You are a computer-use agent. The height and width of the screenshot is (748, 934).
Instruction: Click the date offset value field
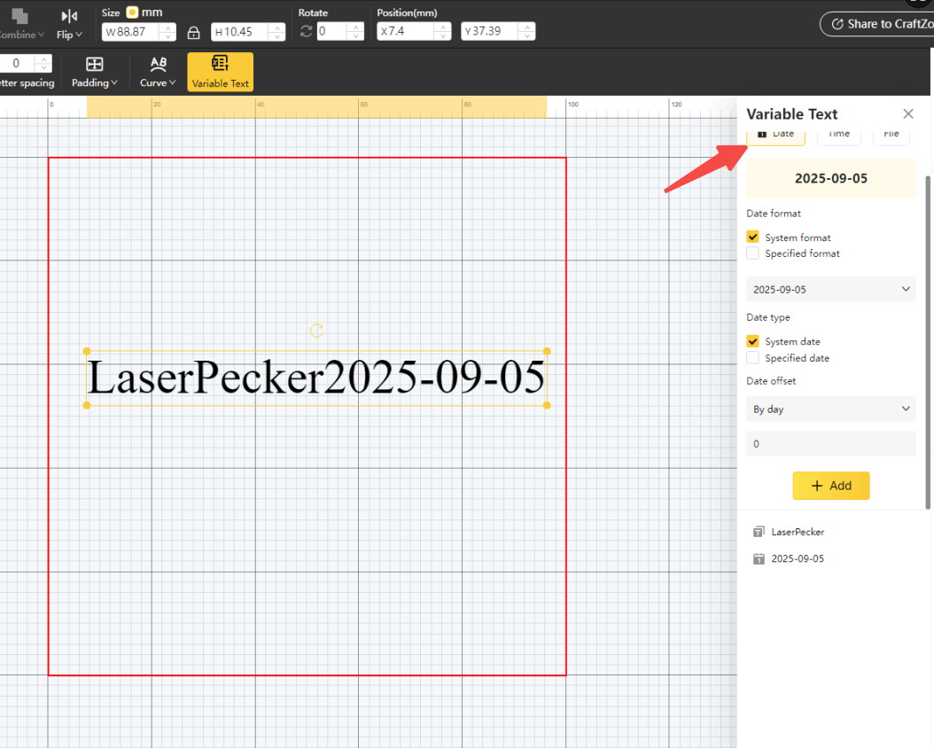[831, 444]
